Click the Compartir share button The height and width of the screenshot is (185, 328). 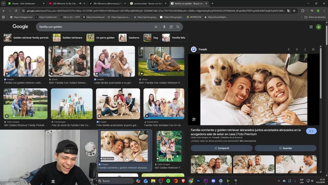click(222, 148)
